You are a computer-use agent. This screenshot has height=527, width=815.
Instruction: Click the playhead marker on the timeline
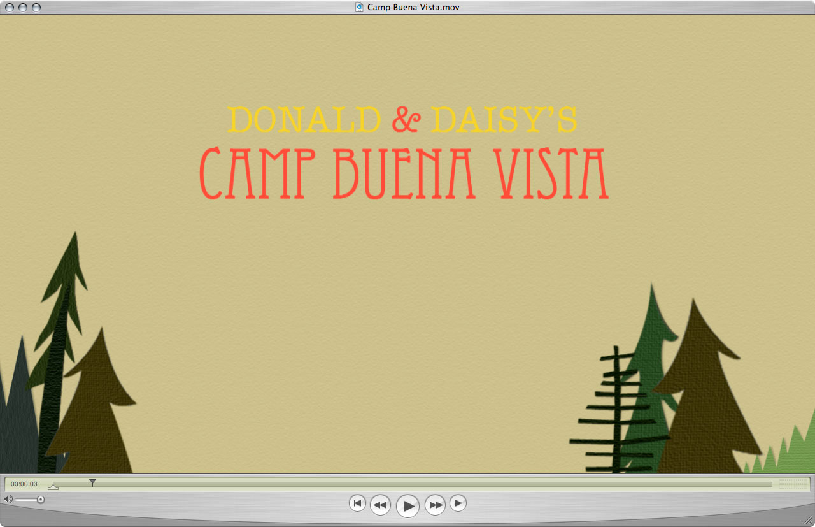click(92, 483)
